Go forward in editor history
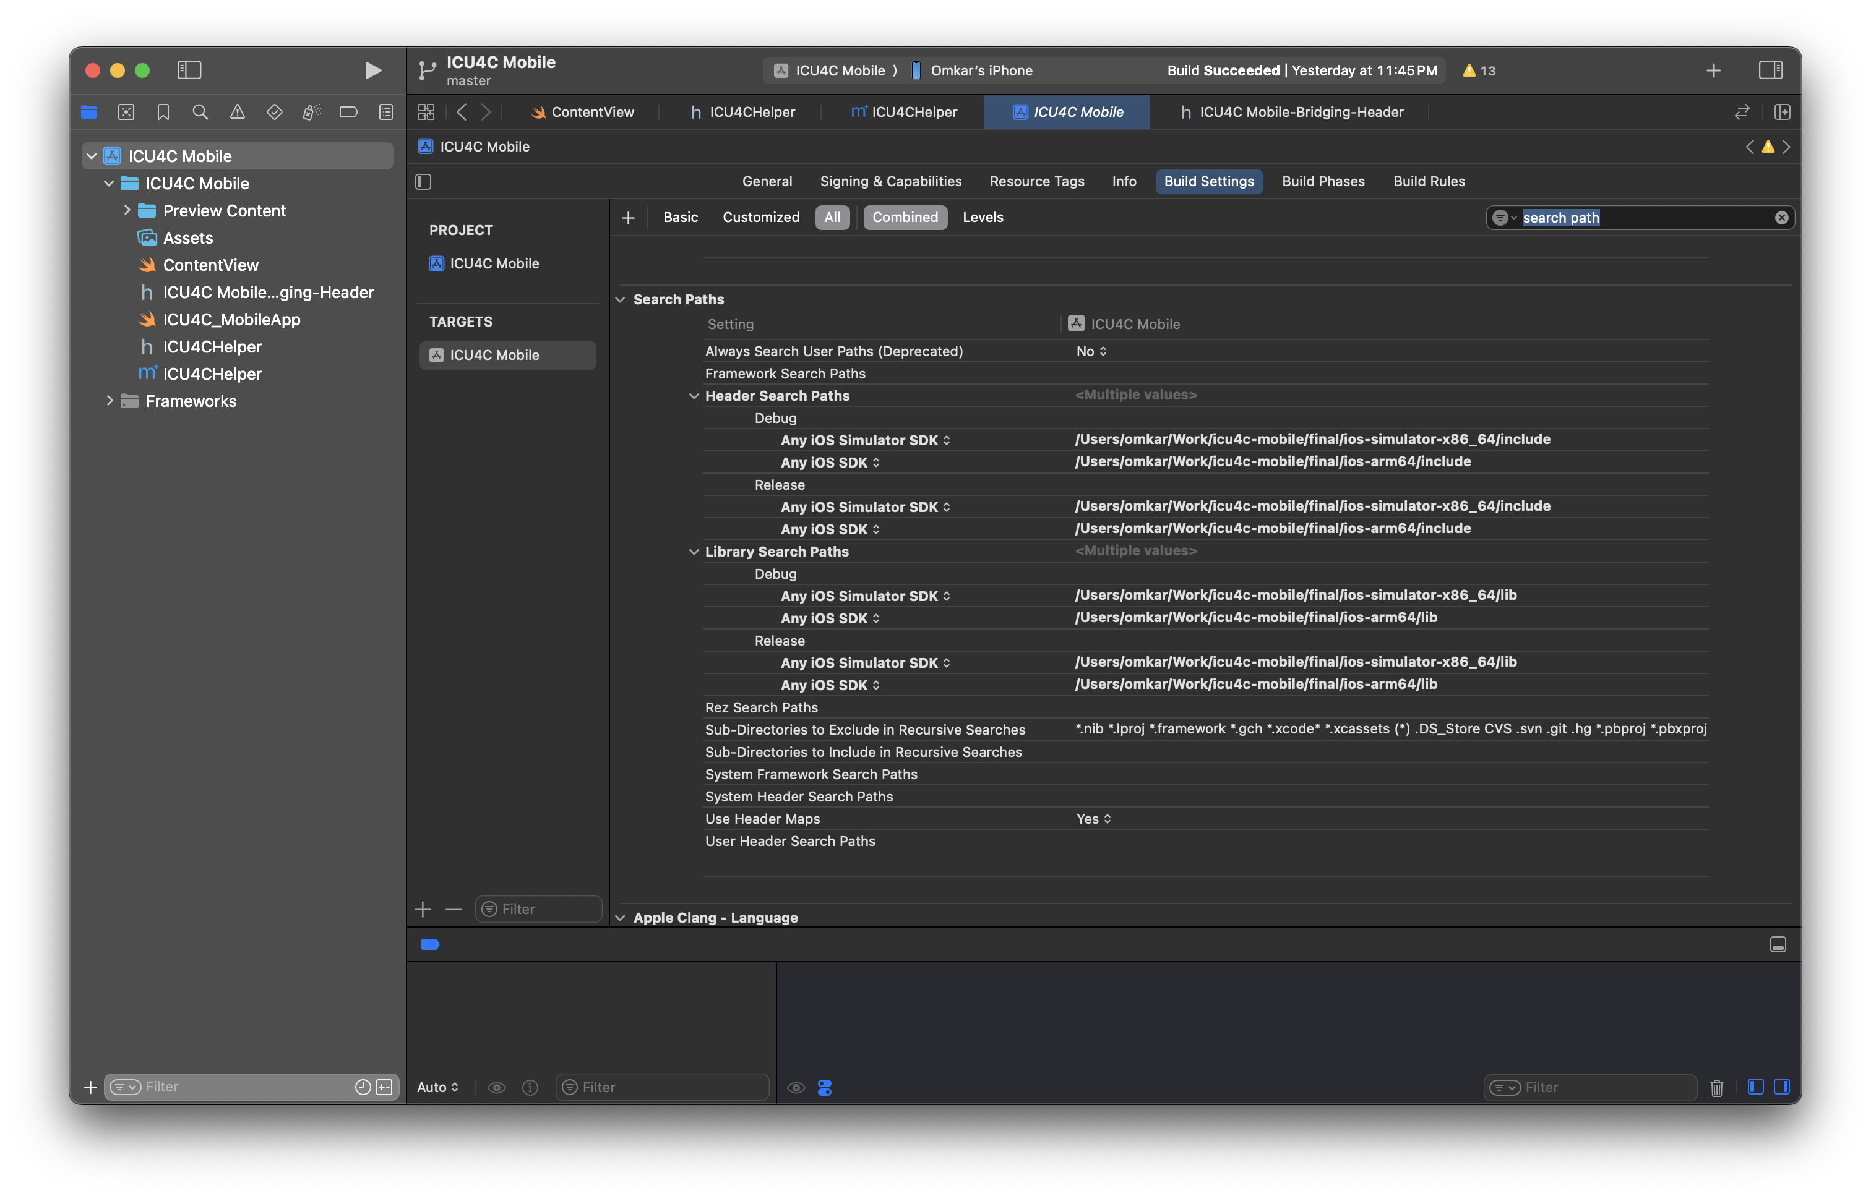 486,112
